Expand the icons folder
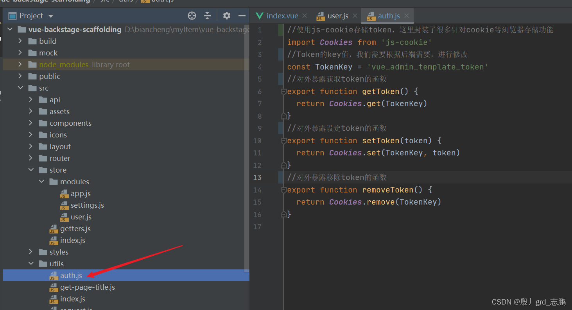This screenshot has width=572, height=310. (x=31, y=135)
